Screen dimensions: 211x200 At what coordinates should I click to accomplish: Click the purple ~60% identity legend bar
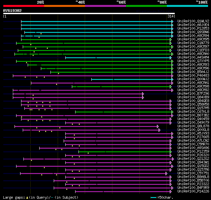105,6
